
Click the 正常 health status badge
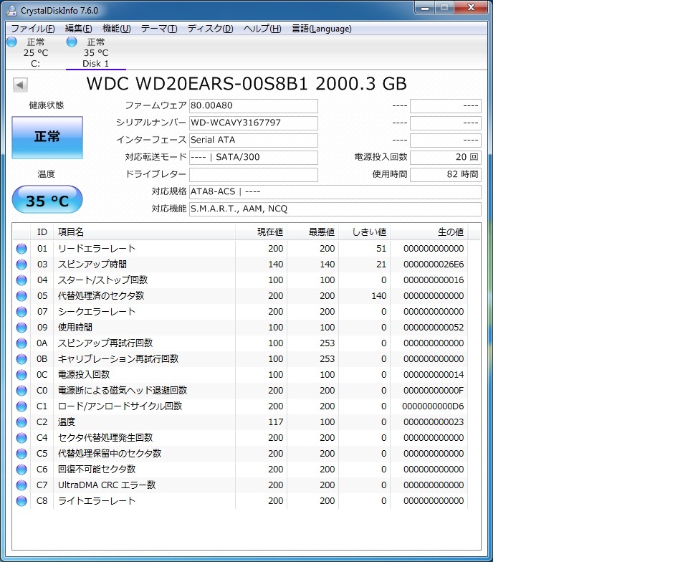pyautogui.click(x=47, y=137)
